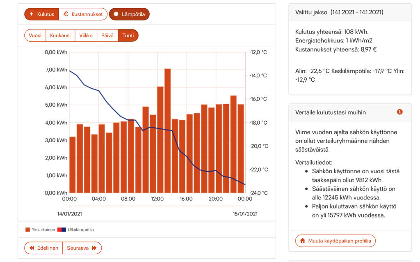Click the Yksiaikainen orange legend swatch

click(28, 230)
